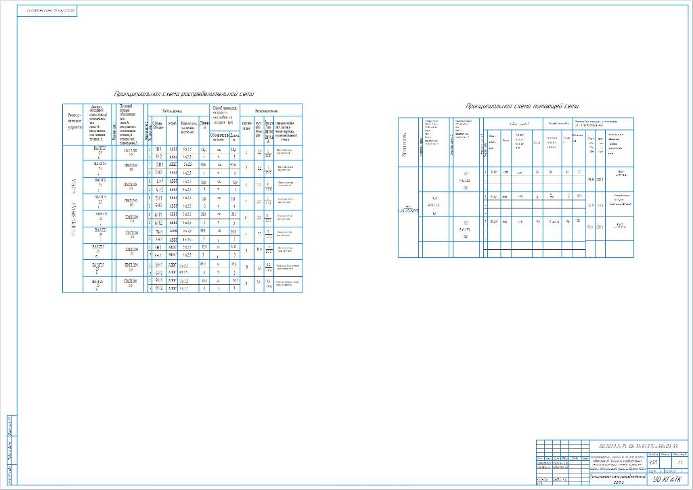This screenshot has width=693, height=490.
Task: Click cable designation "7Н1" in the distribution table
Action: (158, 231)
